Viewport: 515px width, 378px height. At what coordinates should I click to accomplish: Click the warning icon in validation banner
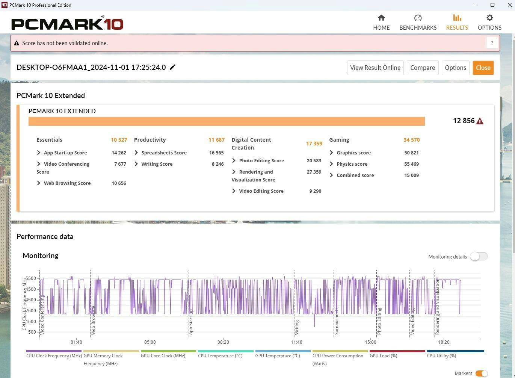point(17,43)
